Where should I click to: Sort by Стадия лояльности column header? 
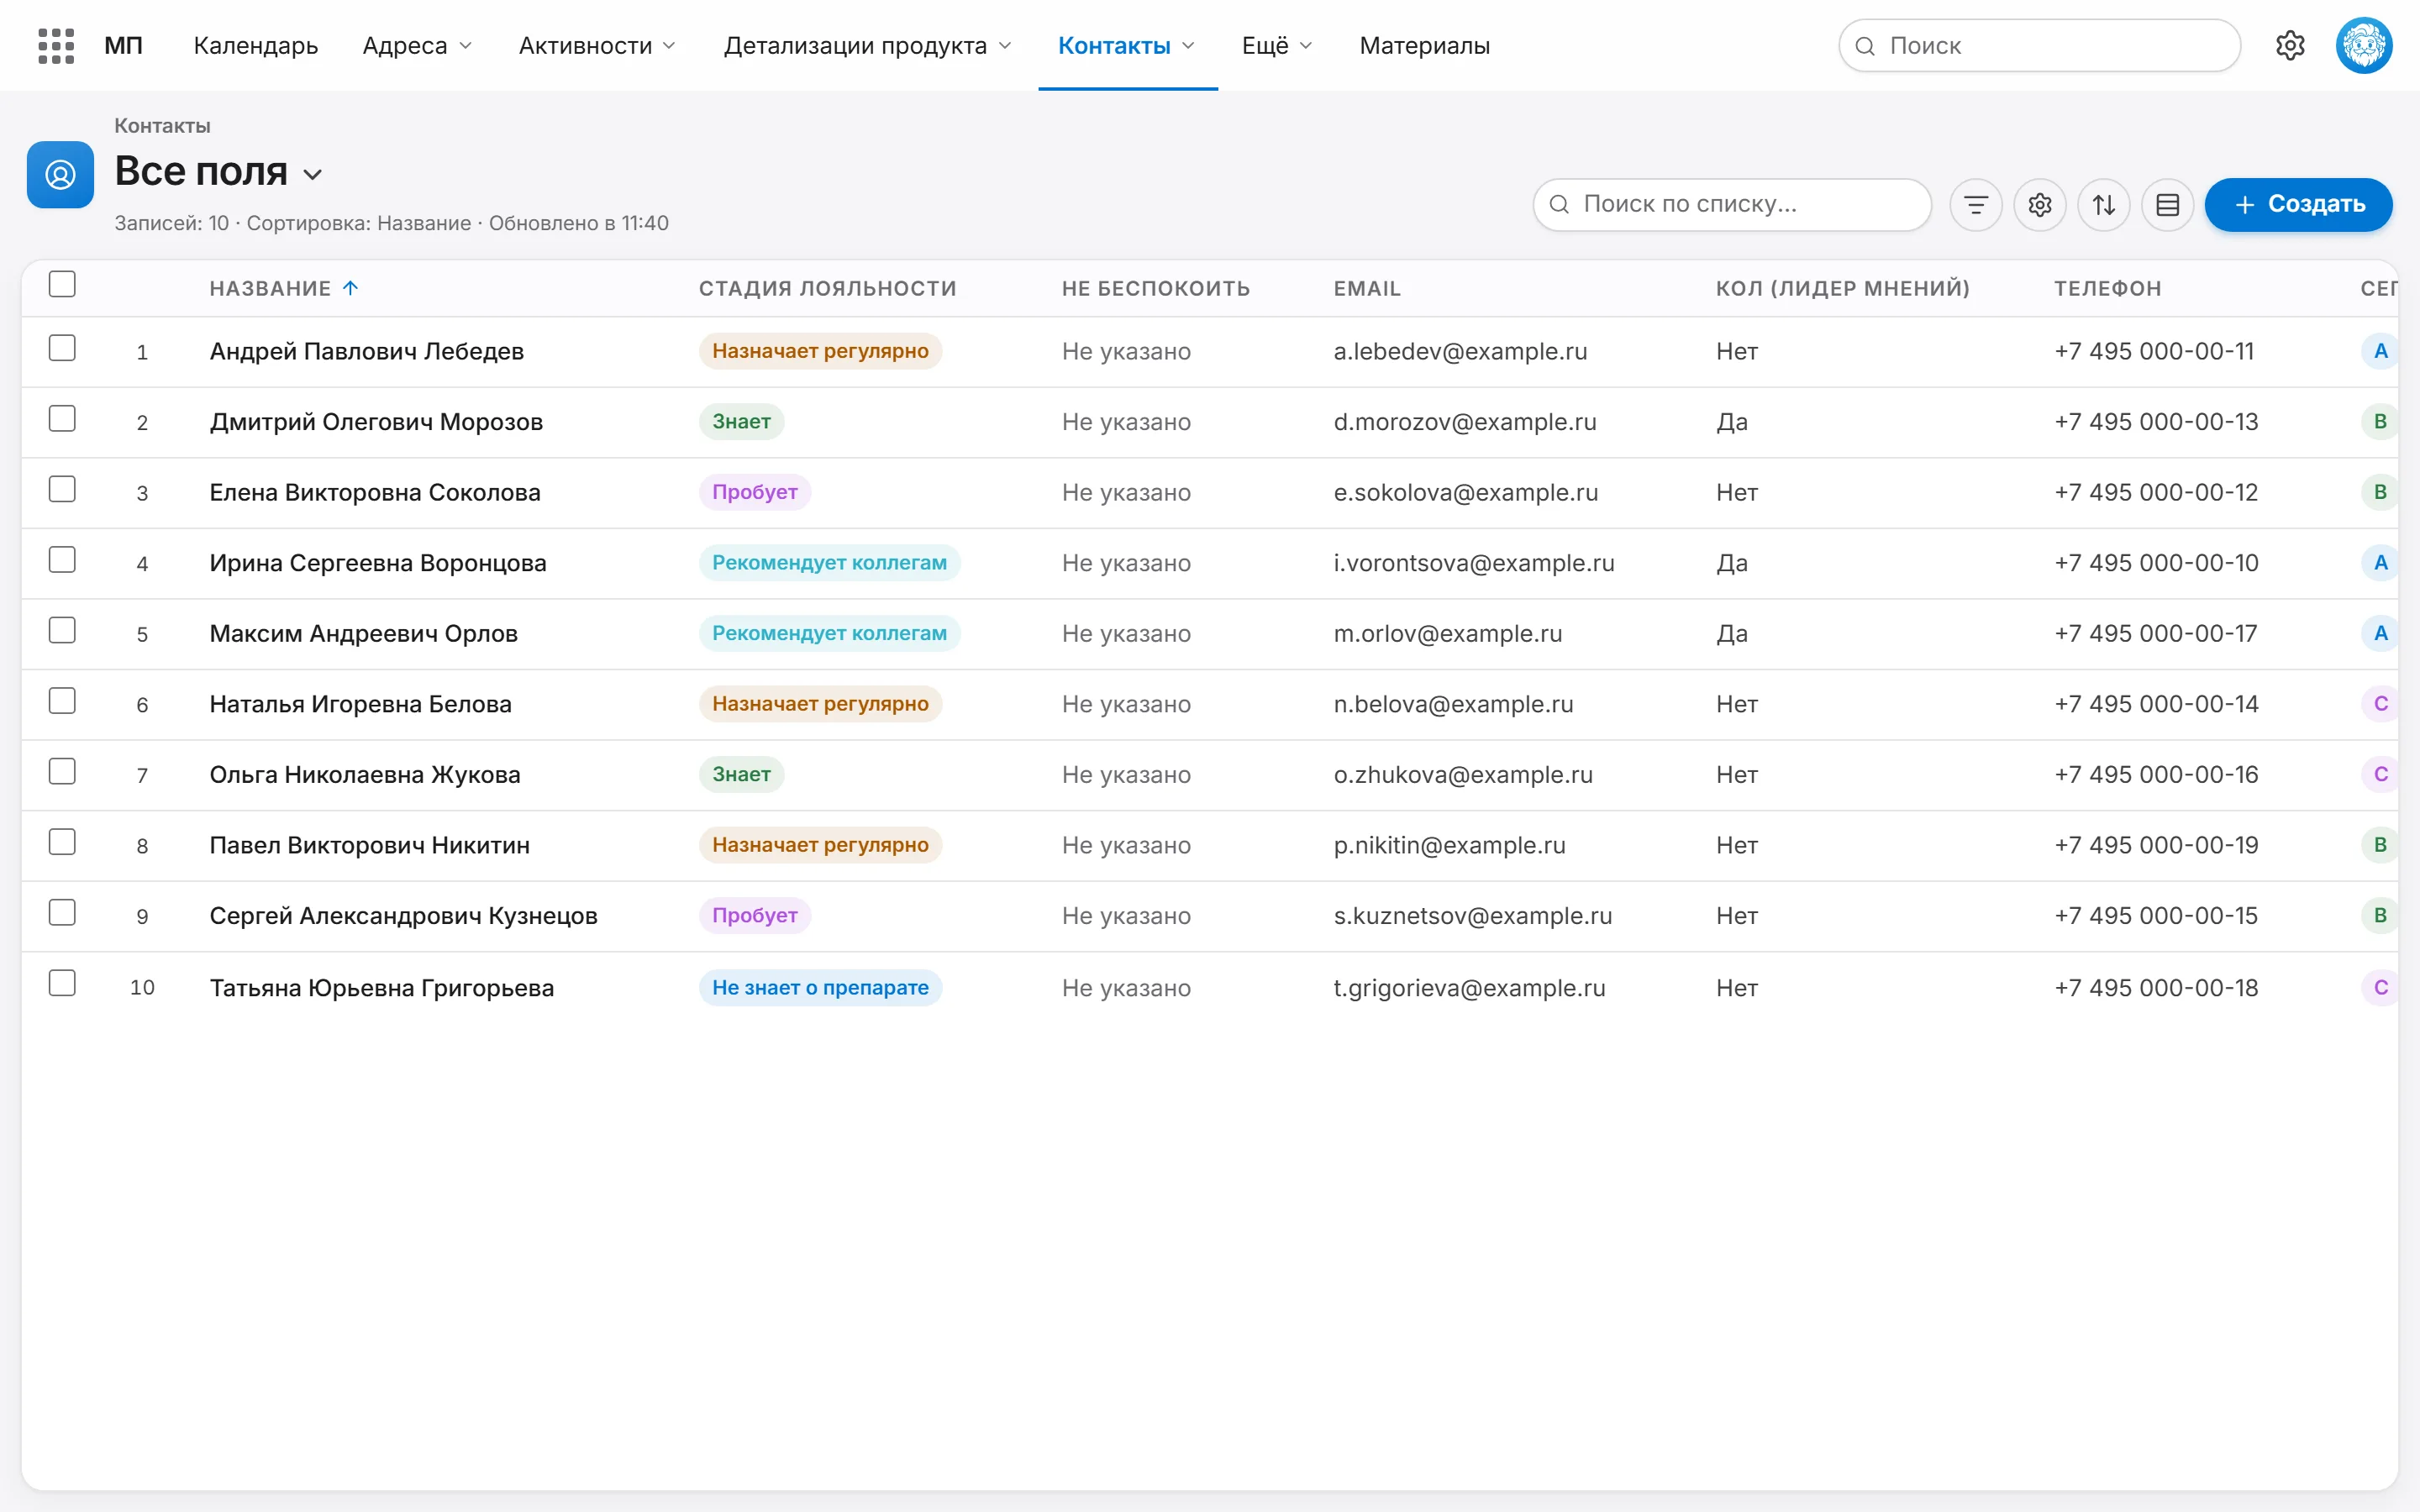(827, 288)
